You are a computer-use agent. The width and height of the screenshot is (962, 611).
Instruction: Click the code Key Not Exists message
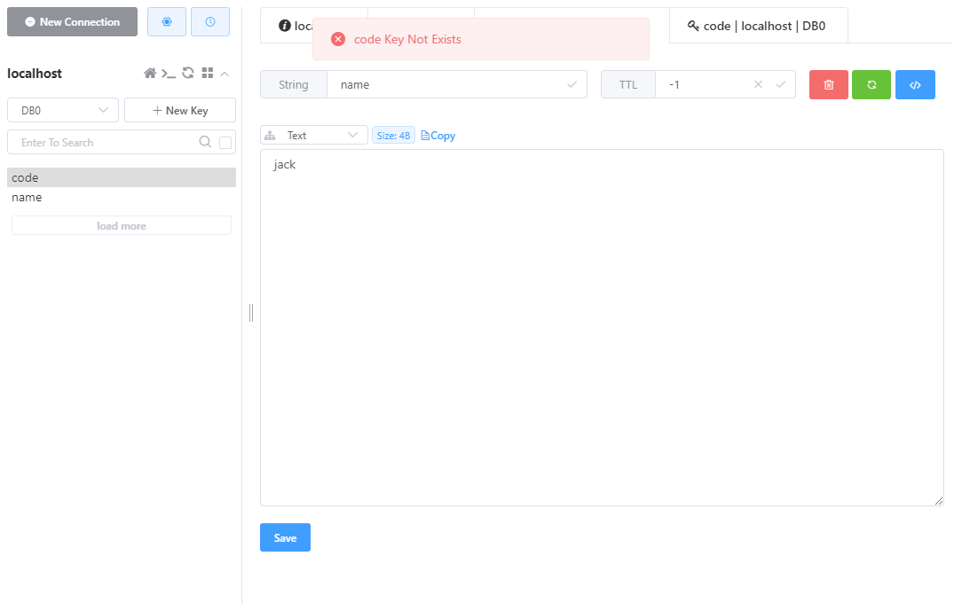(407, 39)
